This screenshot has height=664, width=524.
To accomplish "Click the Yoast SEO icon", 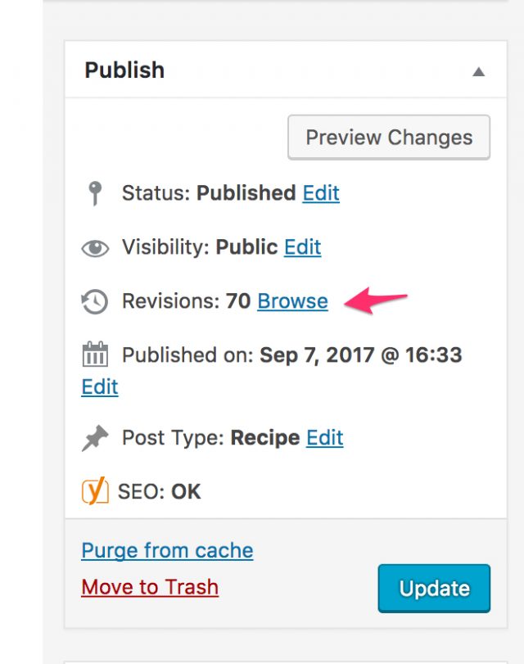I will [x=95, y=491].
